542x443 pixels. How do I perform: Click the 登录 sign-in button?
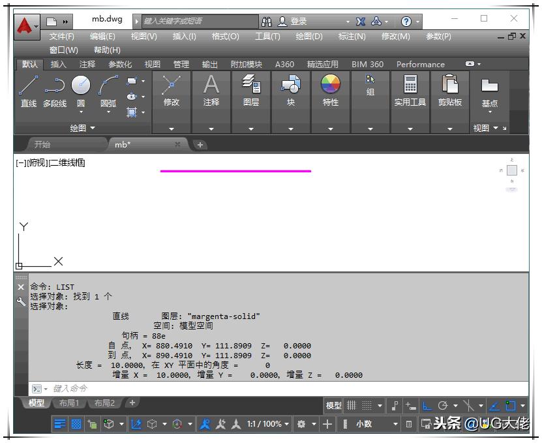(x=299, y=20)
